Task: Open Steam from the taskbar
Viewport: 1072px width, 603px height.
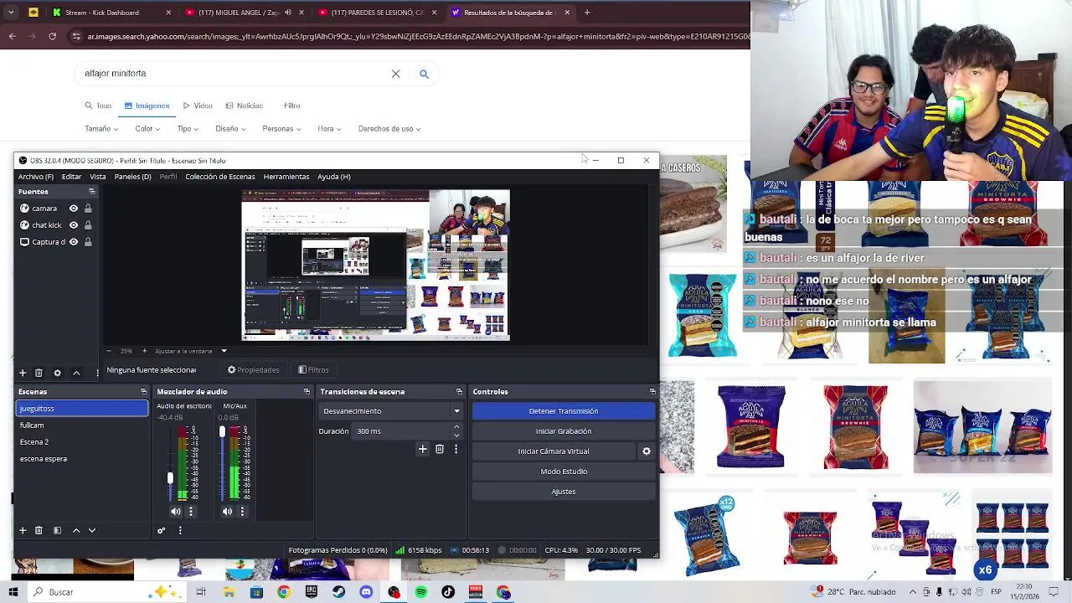Action: pos(338,592)
